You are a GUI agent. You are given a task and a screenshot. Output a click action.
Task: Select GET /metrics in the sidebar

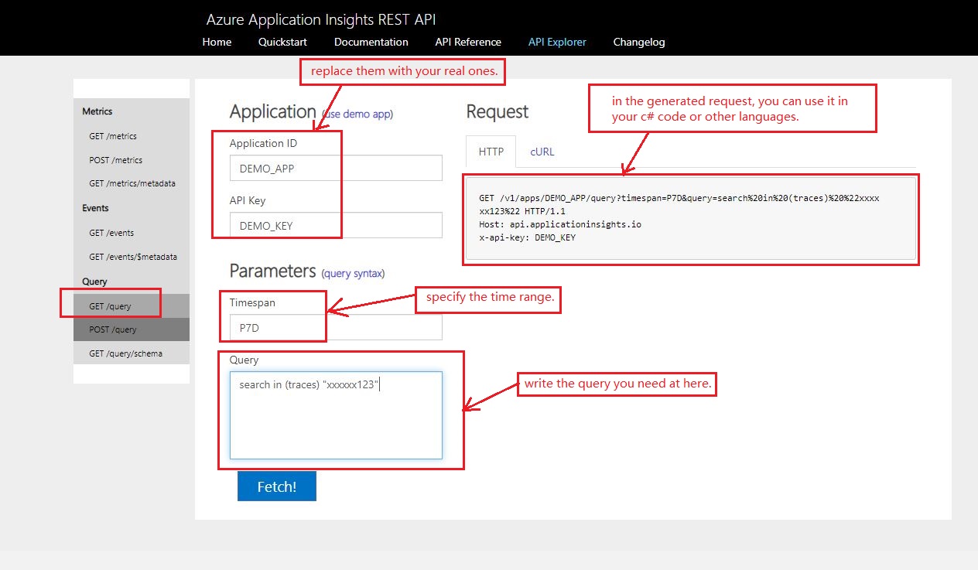pos(115,136)
